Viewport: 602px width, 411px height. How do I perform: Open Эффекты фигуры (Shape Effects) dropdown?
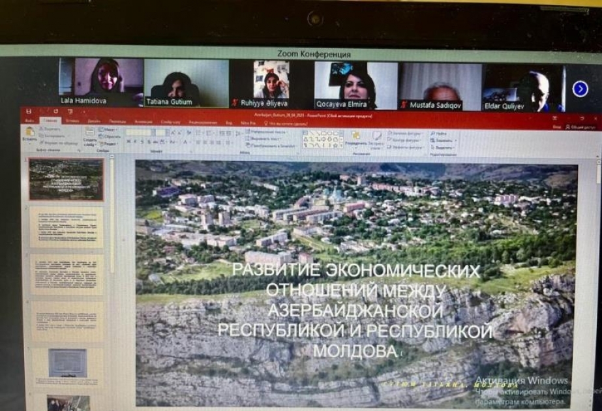click(x=405, y=147)
